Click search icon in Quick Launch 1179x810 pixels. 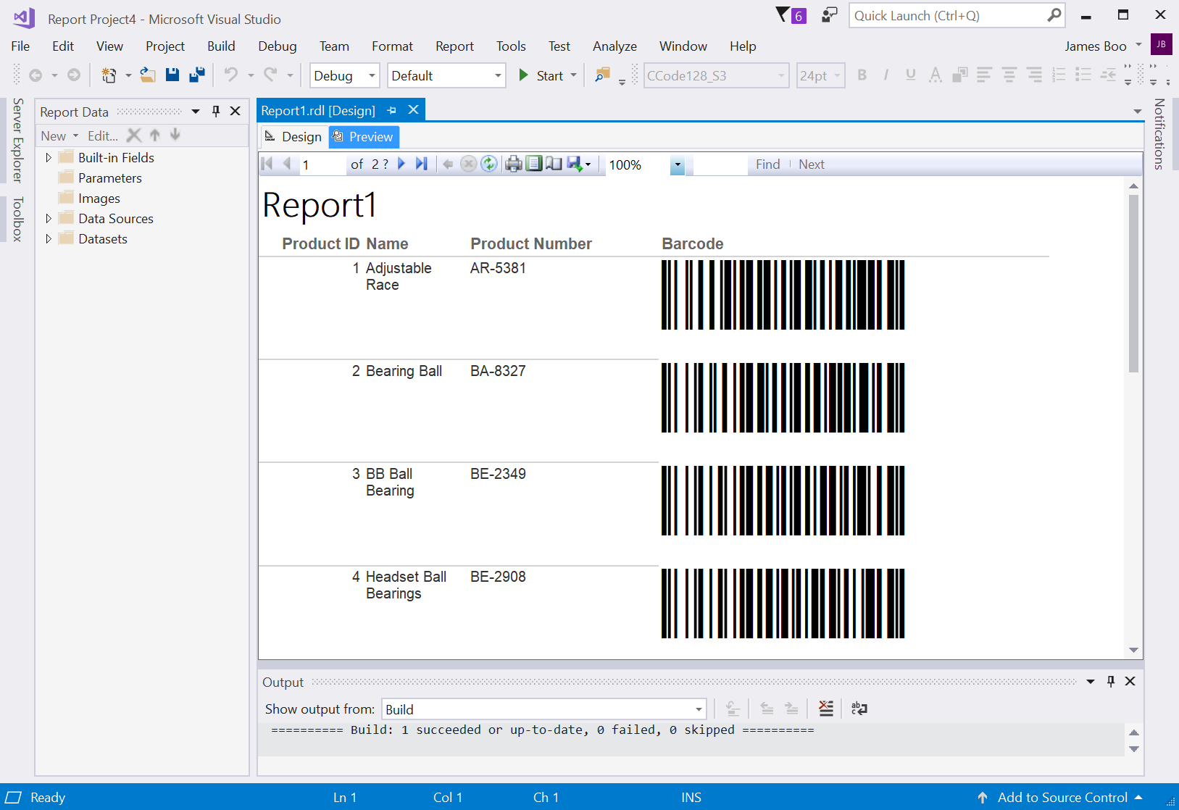click(1054, 15)
